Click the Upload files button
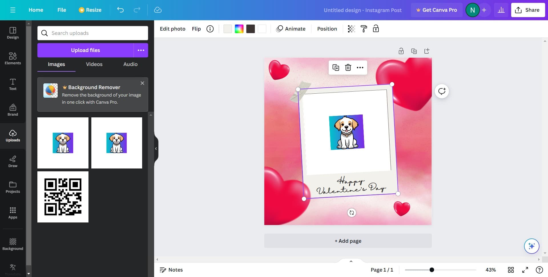This screenshot has height=277, width=548. (x=85, y=50)
